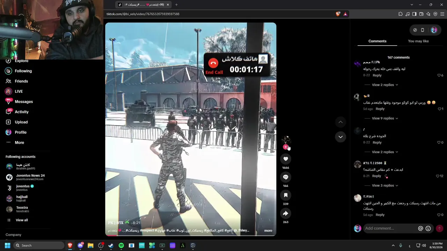The height and width of the screenshot is (251, 447).
Task: Switch to the You may like tab
Action: point(418,41)
